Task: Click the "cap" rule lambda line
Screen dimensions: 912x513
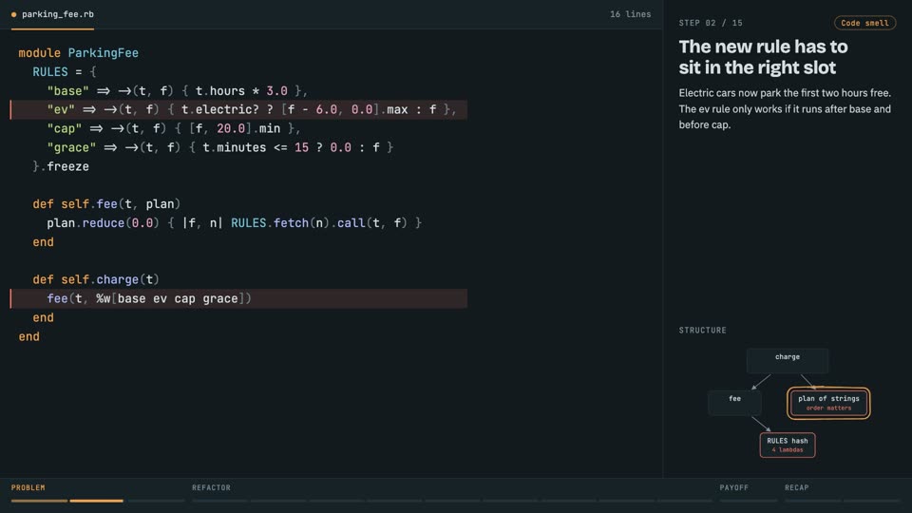Action: [173, 128]
